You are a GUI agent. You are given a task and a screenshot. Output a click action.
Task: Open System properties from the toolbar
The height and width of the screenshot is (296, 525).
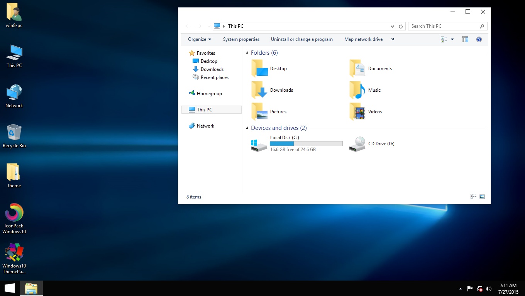pyautogui.click(x=241, y=39)
